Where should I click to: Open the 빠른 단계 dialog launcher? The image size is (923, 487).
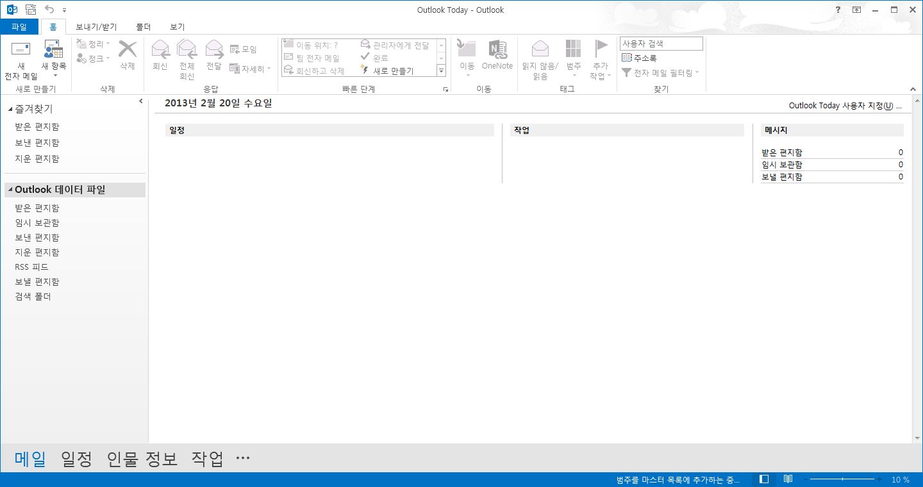coord(446,90)
